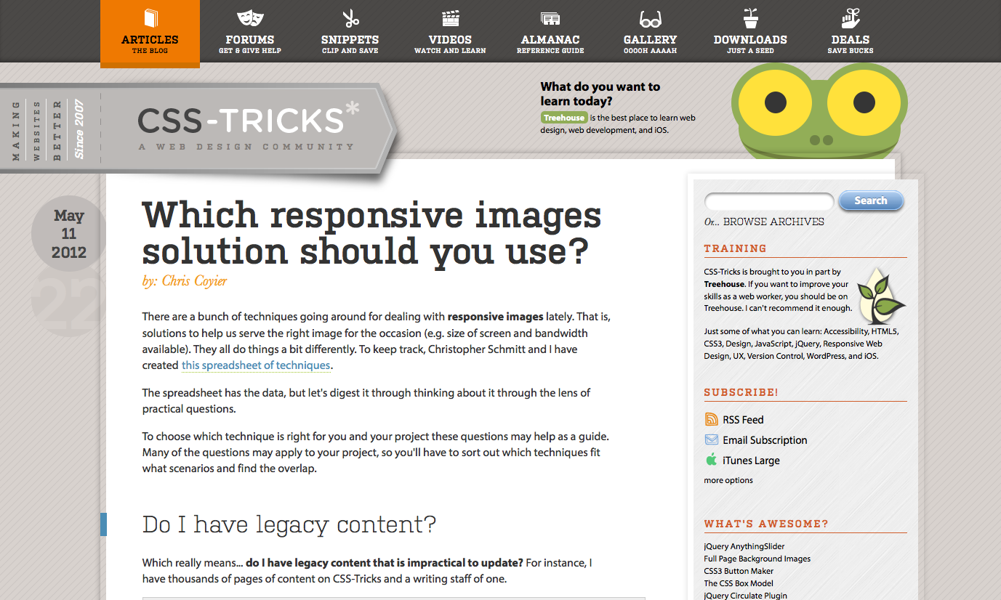The height and width of the screenshot is (600, 1001).
Task: Click the Articles book icon
Action: (150, 18)
